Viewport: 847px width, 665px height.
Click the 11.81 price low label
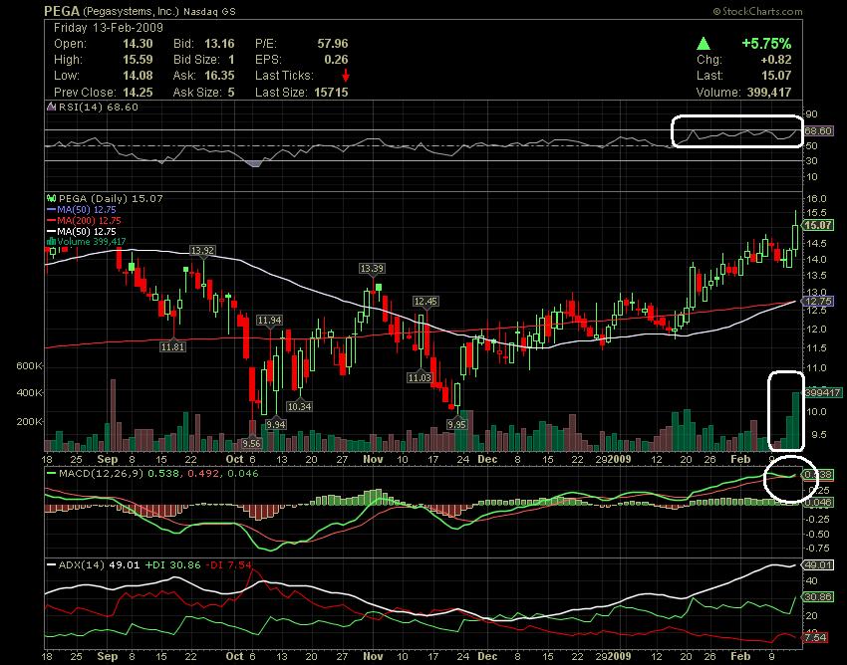[172, 347]
